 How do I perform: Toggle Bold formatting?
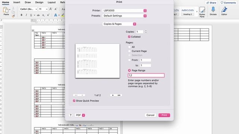[22, 15]
